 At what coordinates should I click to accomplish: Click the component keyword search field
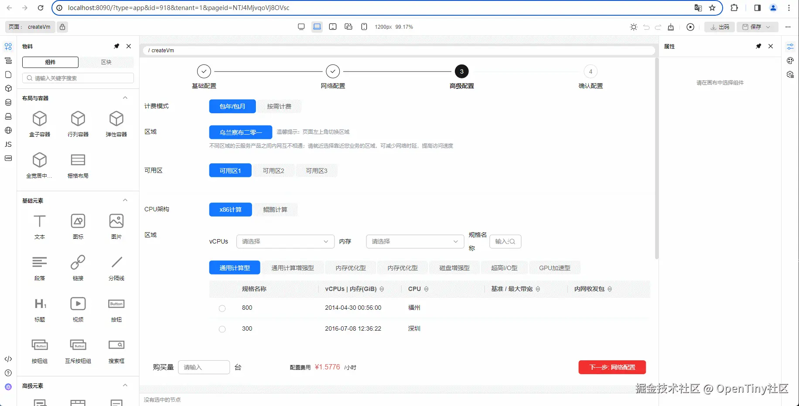click(x=78, y=78)
